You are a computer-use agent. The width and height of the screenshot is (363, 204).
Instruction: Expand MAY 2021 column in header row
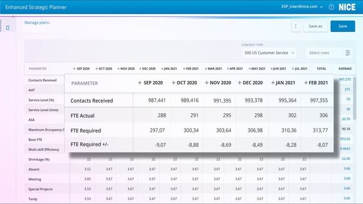tap(250, 69)
